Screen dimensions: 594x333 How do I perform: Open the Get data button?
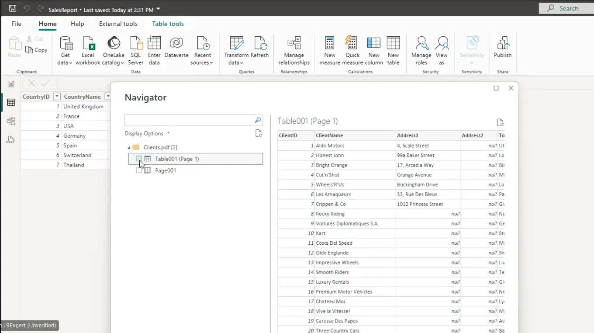pyautogui.click(x=65, y=51)
